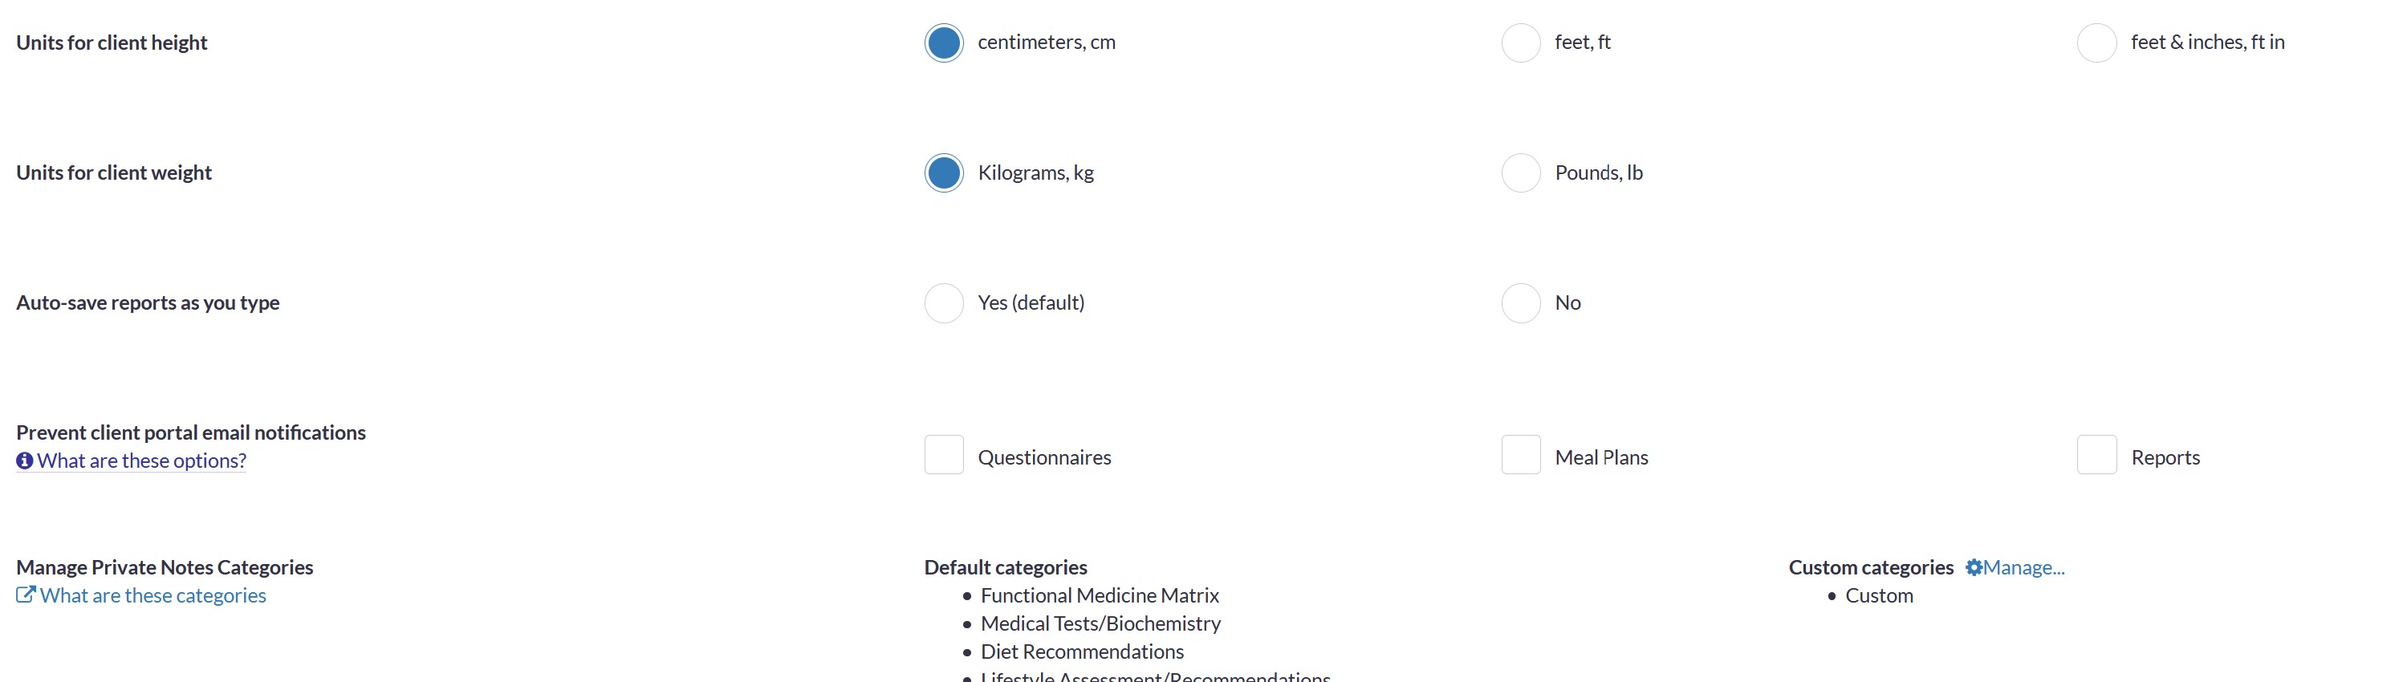The height and width of the screenshot is (682, 2403).
Task: Open Manage... for custom categories
Action: coord(2023,567)
